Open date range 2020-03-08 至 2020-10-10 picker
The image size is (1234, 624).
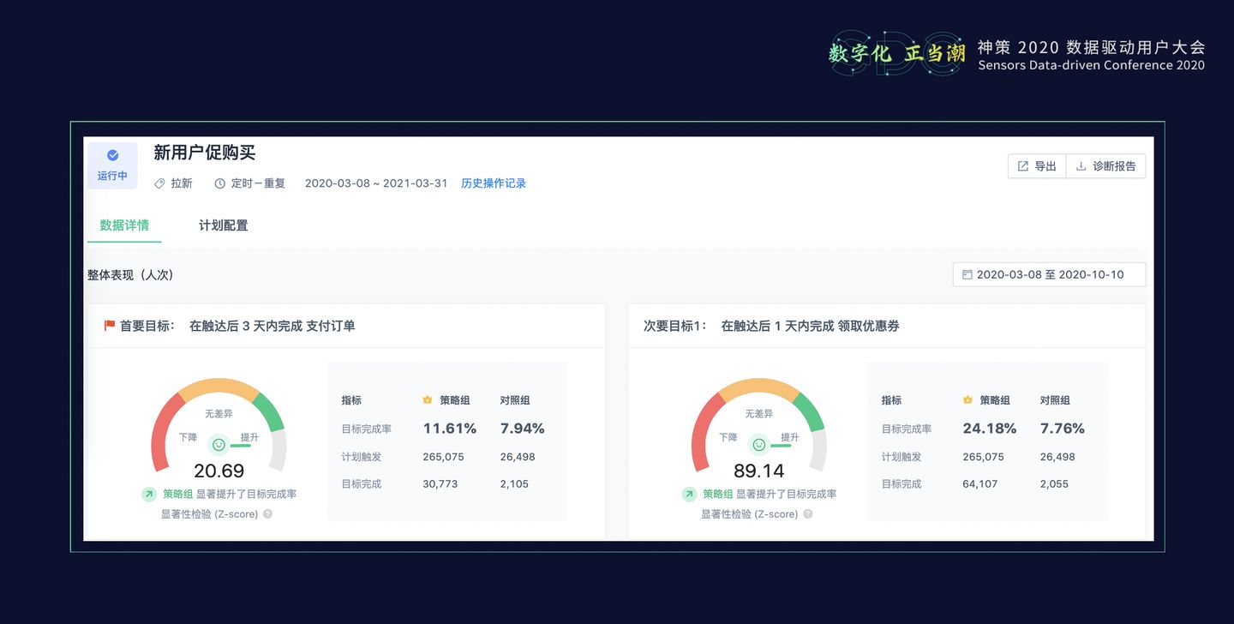[1049, 275]
